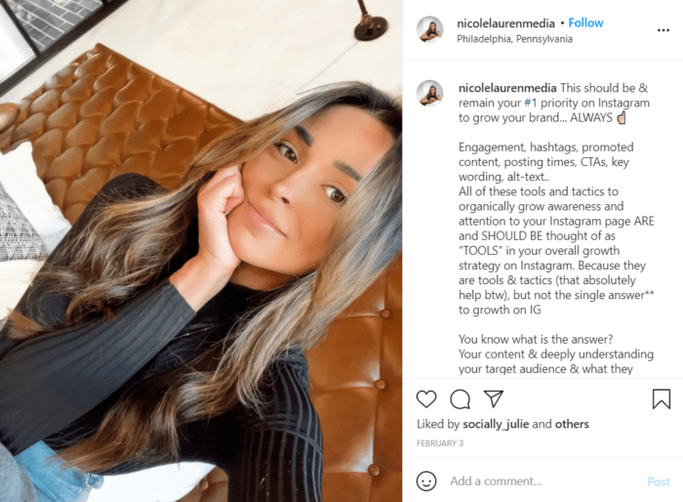683x502 pixels.
Task: Open the #1 hashtag link
Action: [x=530, y=103]
